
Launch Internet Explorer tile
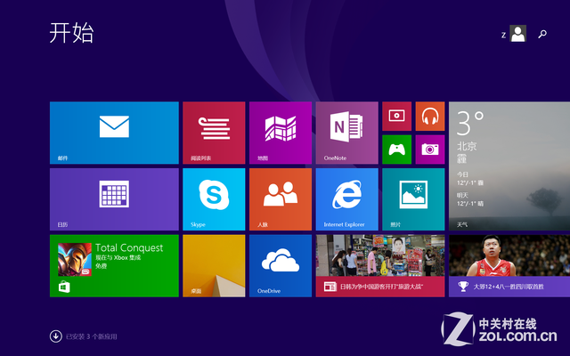[x=346, y=199]
